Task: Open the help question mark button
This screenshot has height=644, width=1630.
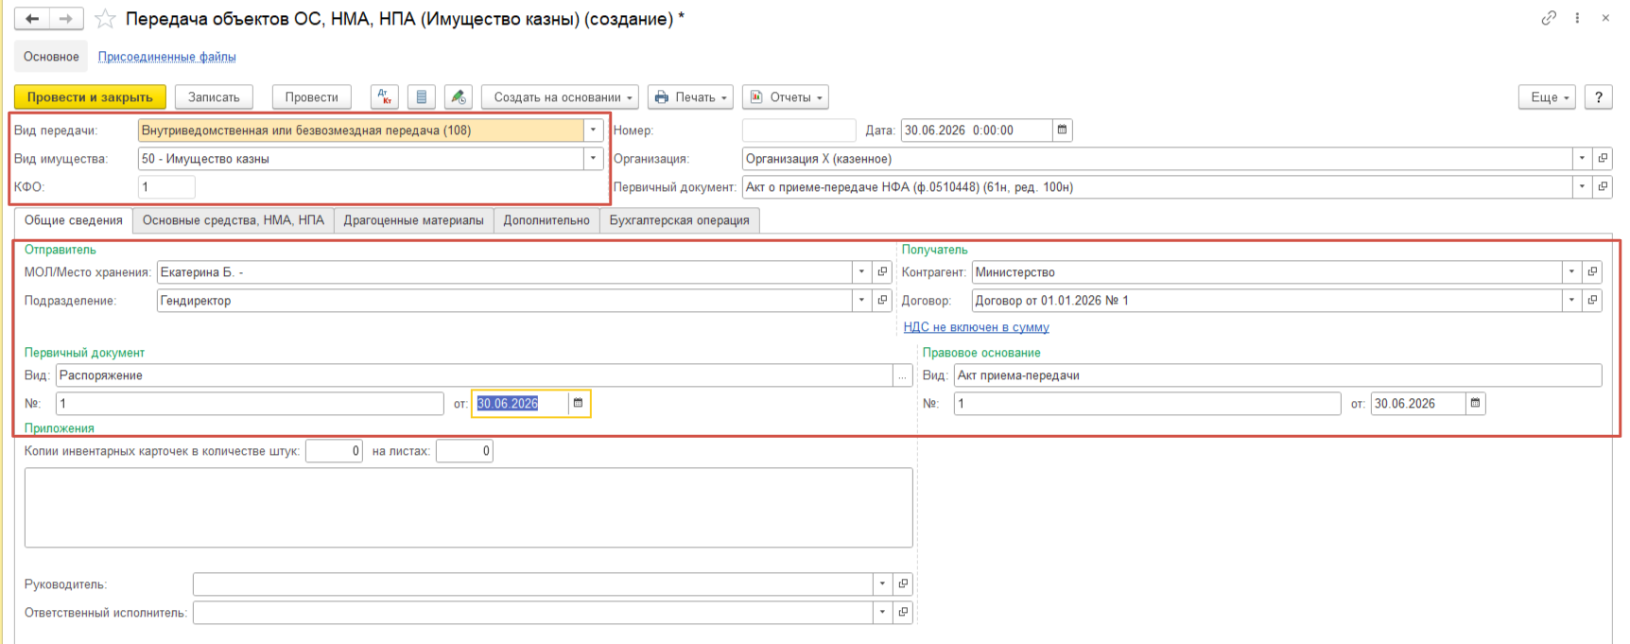Action: (x=1599, y=97)
